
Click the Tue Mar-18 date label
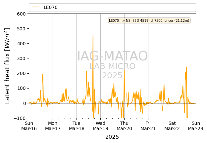[x=77, y=126]
